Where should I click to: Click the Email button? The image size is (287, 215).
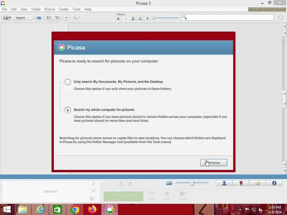[152, 196]
